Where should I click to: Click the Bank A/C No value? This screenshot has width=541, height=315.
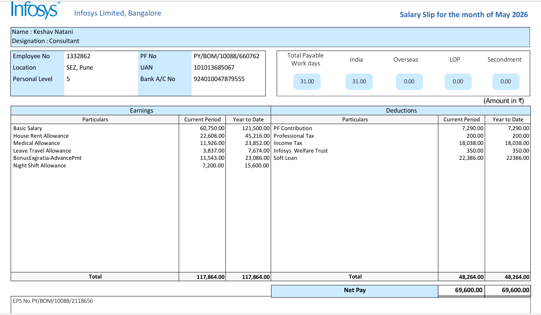click(219, 79)
